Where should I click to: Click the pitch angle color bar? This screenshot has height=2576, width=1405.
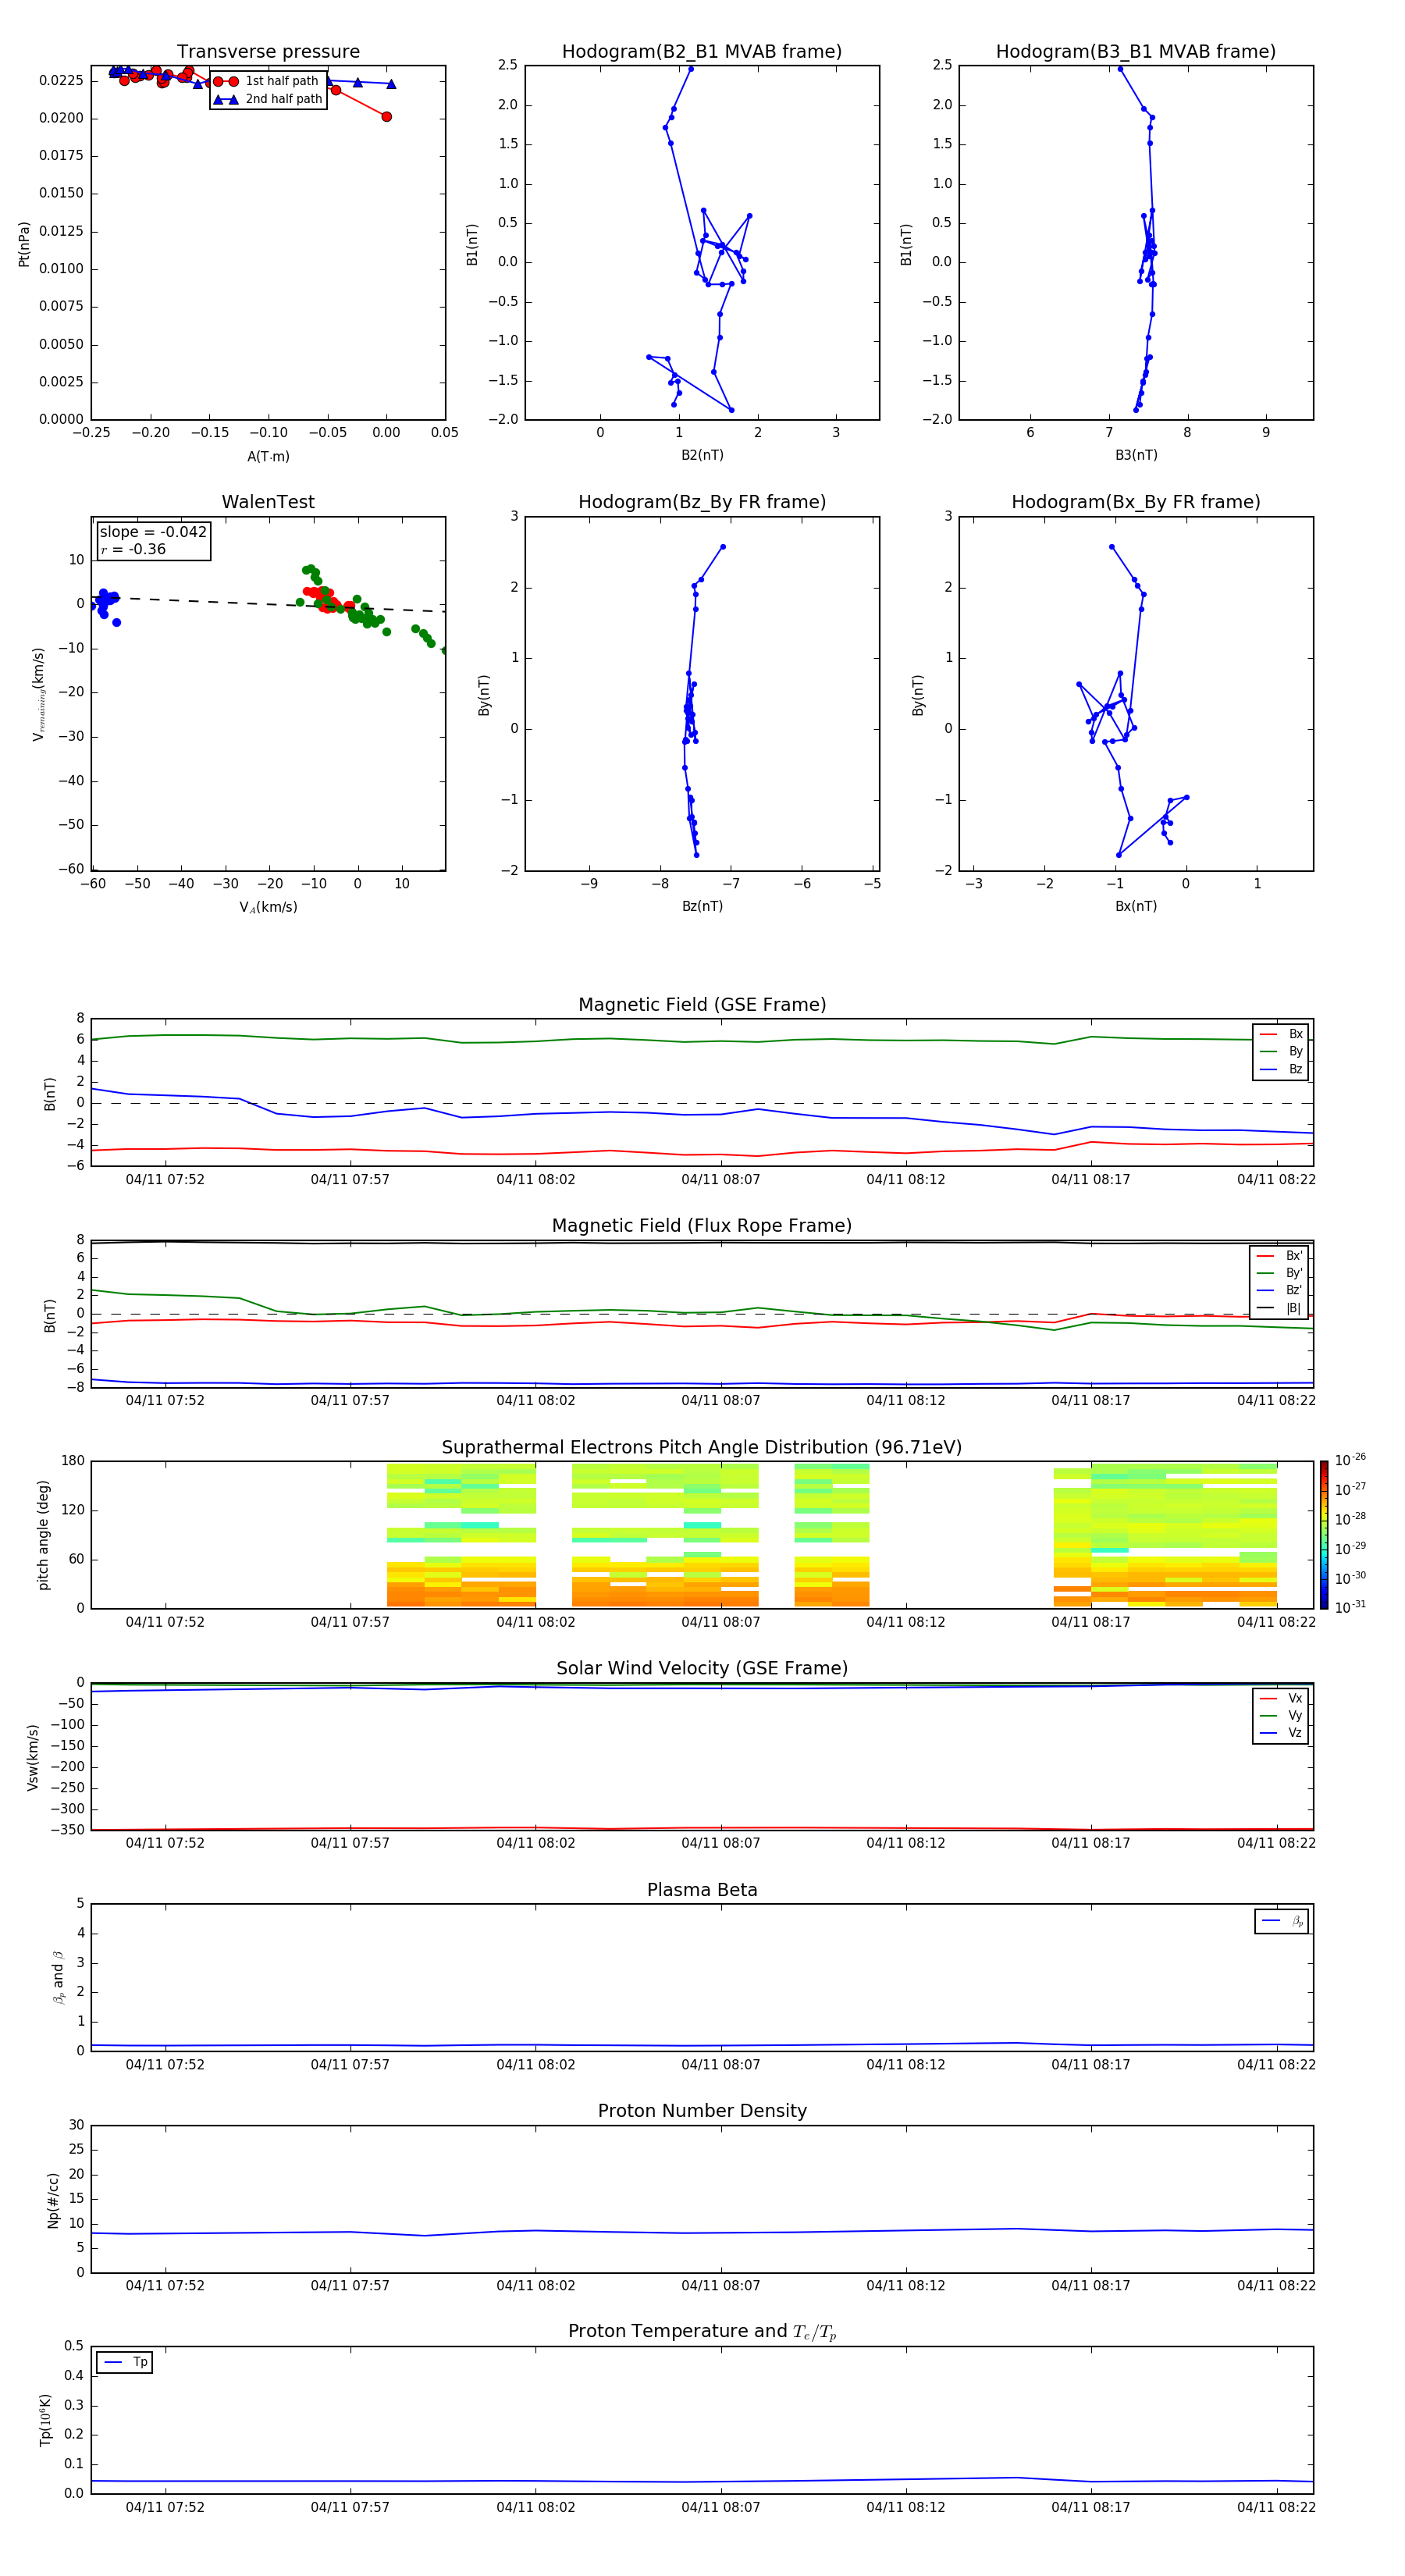point(1324,1535)
